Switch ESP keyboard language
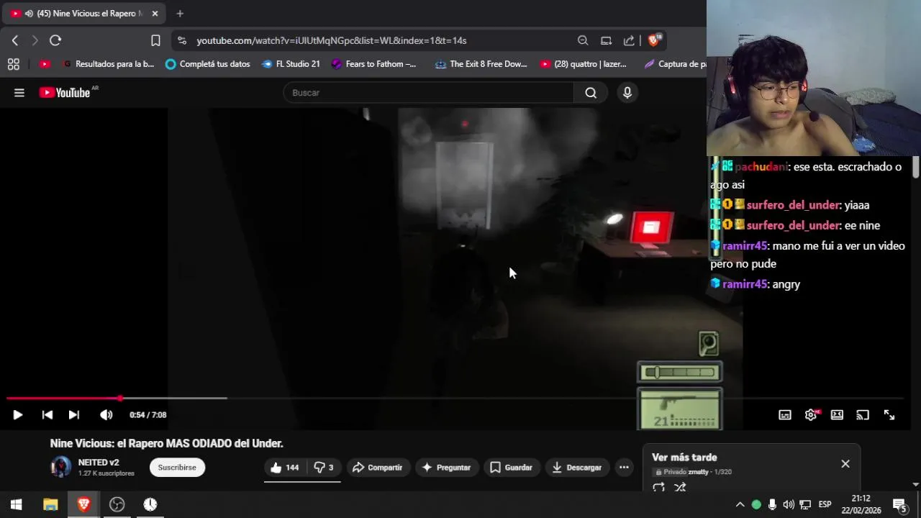 pos(825,504)
